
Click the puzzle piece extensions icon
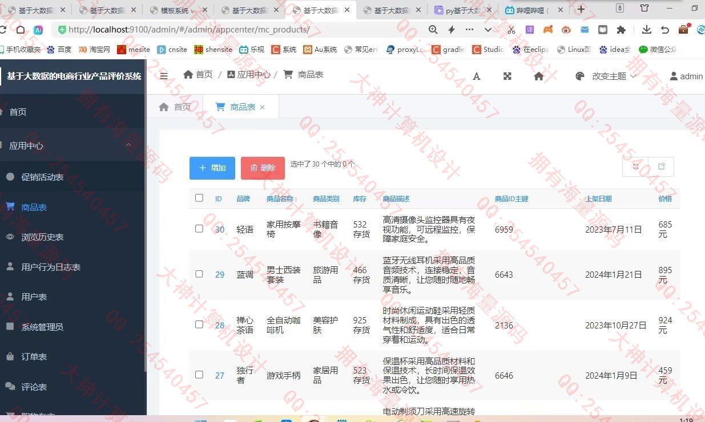(x=621, y=30)
